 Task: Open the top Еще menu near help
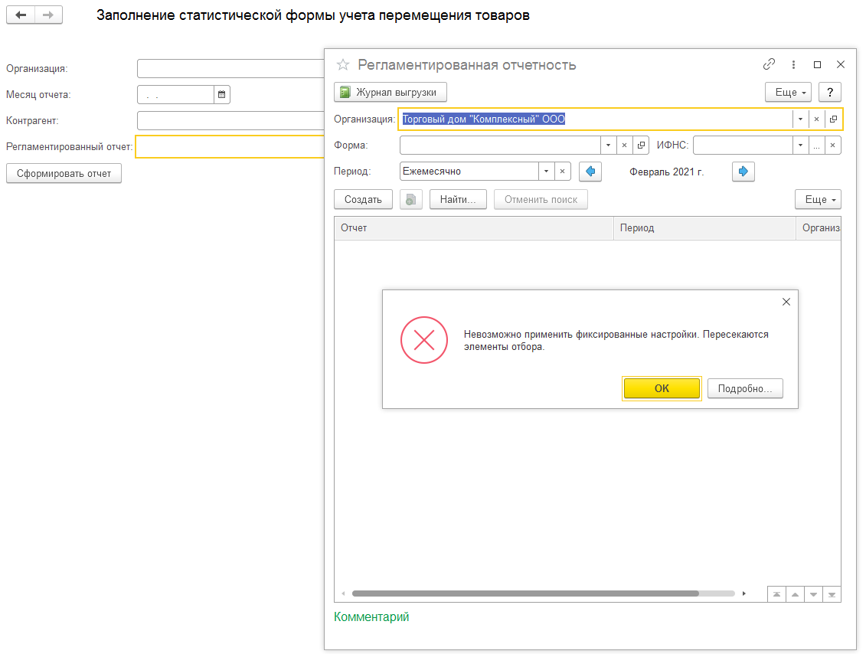(x=788, y=92)
